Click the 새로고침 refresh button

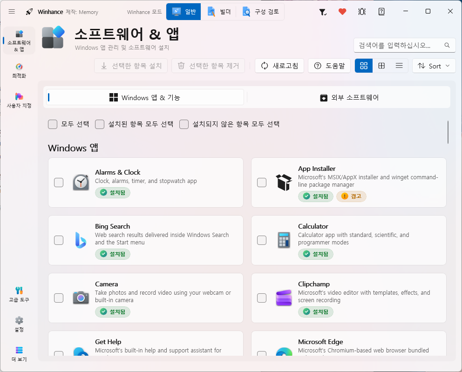279,66
